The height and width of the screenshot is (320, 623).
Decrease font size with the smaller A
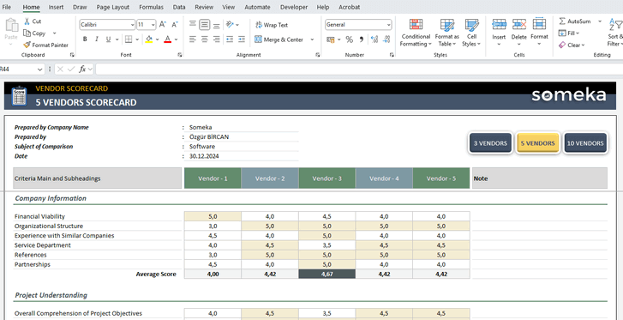click(175, 25)
